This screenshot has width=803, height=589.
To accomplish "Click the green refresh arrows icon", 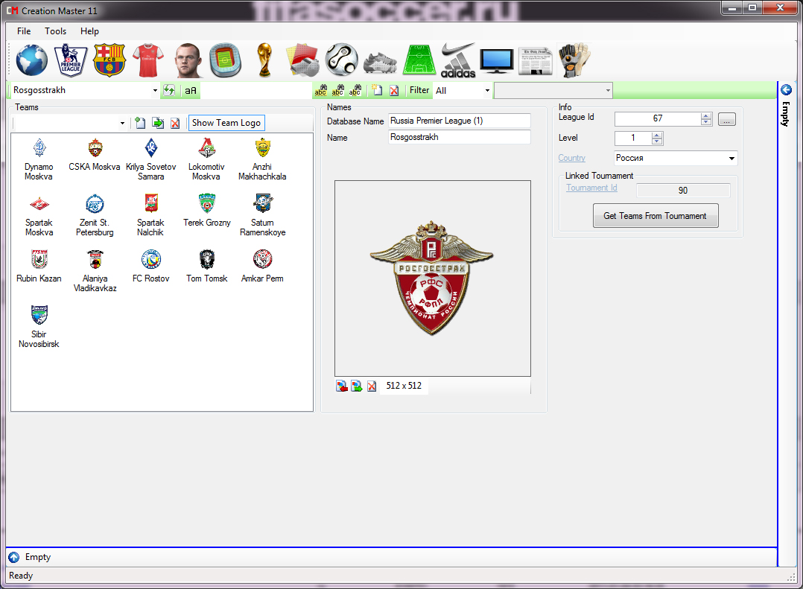I will click(169, 91).
